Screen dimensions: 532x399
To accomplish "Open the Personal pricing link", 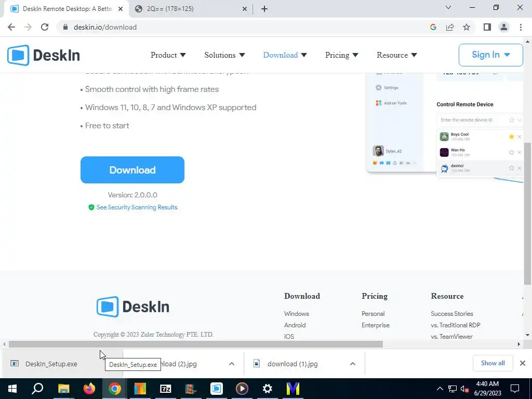I will point(373,314).
